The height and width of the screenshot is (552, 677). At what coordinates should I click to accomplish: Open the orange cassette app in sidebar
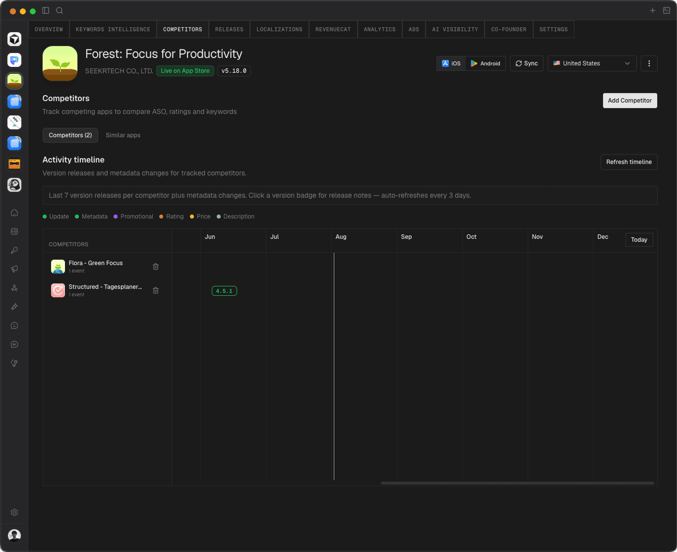click(14, 164)
